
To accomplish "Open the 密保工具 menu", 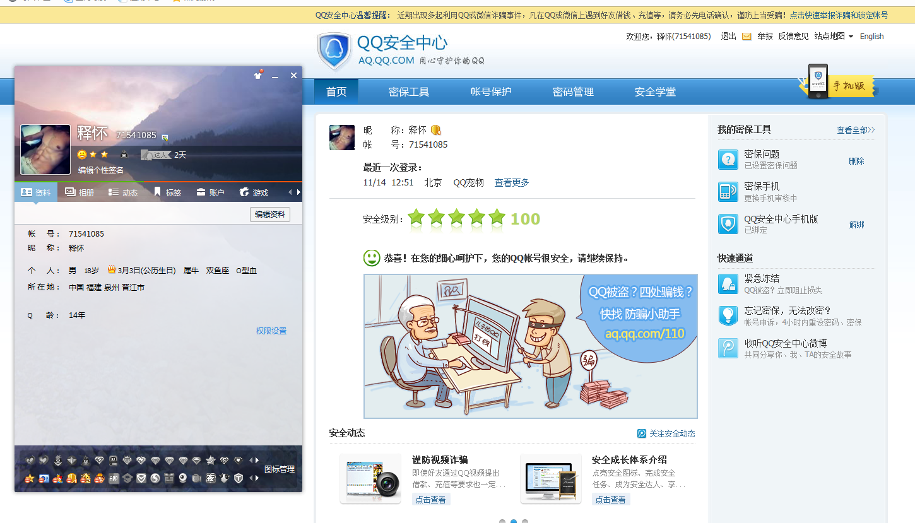I will (x=409, y=92).
